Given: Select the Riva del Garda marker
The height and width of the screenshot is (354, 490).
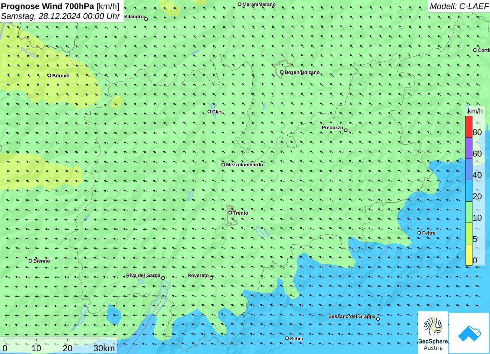Looking at the screenshot, I should pos(163,278).
